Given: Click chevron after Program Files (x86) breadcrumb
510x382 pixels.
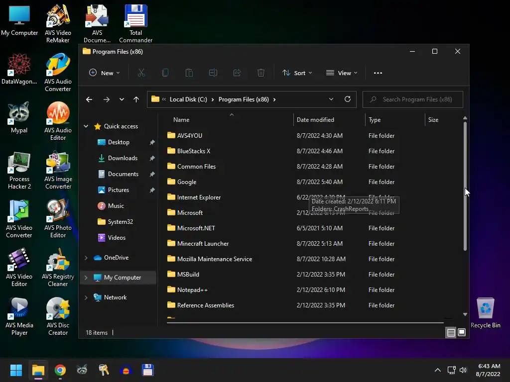Looking at the screenshot, I should (274, 99).
